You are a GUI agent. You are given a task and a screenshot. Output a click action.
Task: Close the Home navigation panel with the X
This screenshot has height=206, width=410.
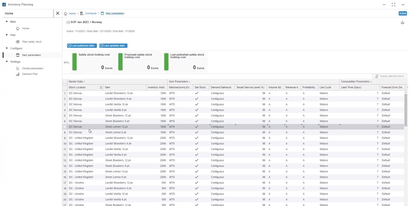(58, 13)
